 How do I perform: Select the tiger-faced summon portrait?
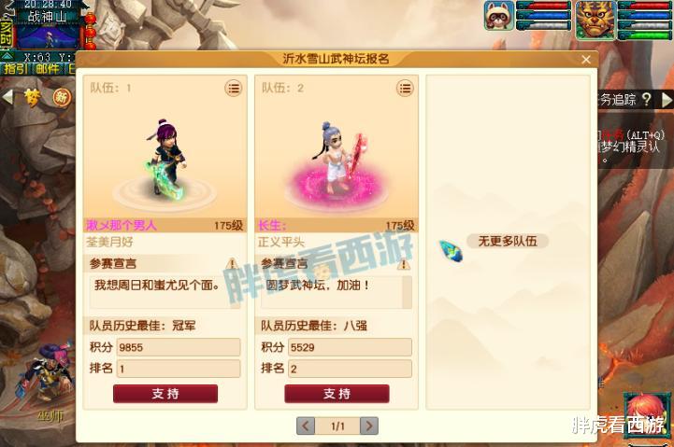point(595,20)
